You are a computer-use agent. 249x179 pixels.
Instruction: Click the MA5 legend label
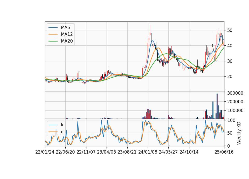pos(65,27)
